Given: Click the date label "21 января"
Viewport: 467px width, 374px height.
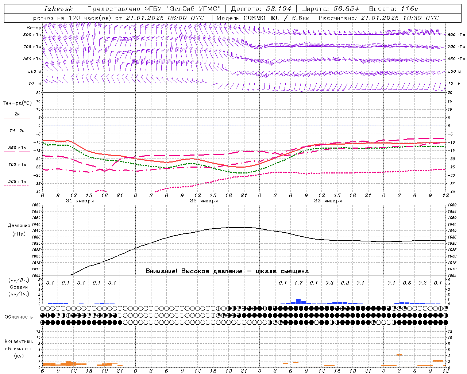Looking at the screenshot, I should (80, 201).
